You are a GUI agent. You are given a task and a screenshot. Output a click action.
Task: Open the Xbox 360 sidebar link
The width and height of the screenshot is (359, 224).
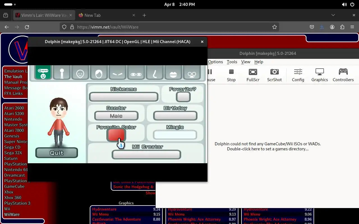coord(13,197)
